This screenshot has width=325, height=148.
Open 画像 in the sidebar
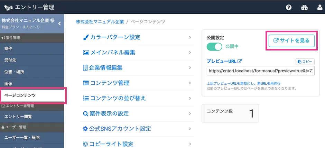click(x=32, y=84)
